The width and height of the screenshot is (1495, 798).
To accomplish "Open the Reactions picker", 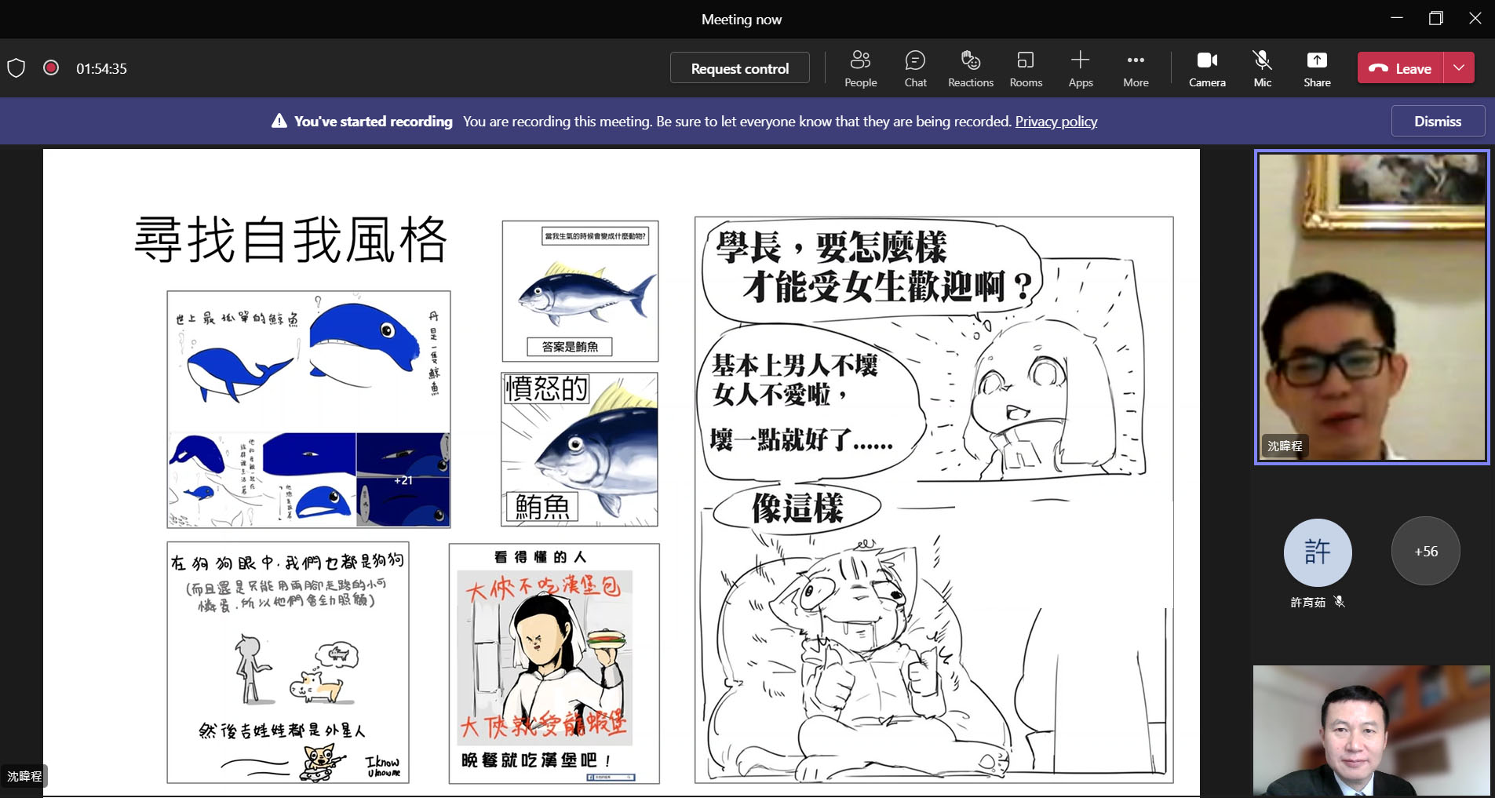I will pos(969,67).
